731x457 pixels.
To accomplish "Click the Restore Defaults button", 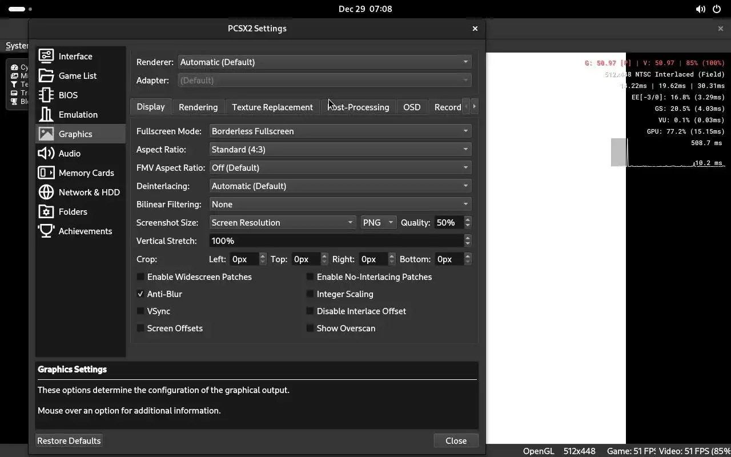I will coord(69,440).
